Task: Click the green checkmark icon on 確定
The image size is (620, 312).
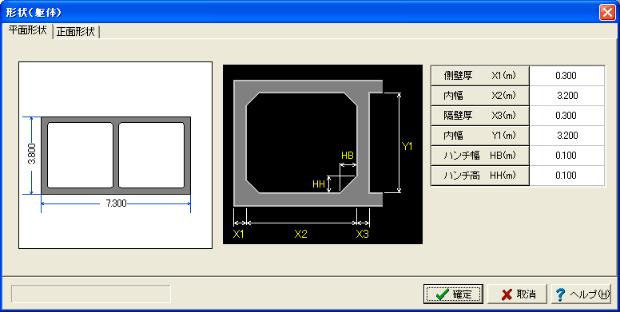Action: pyautogui.click(x=442, y=294)
